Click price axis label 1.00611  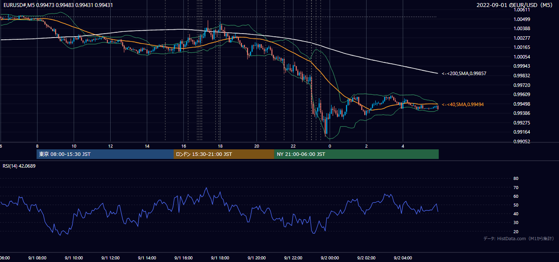pos(522,10)
